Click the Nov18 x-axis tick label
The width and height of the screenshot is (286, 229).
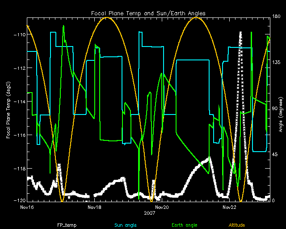click(x=94, y=207)
